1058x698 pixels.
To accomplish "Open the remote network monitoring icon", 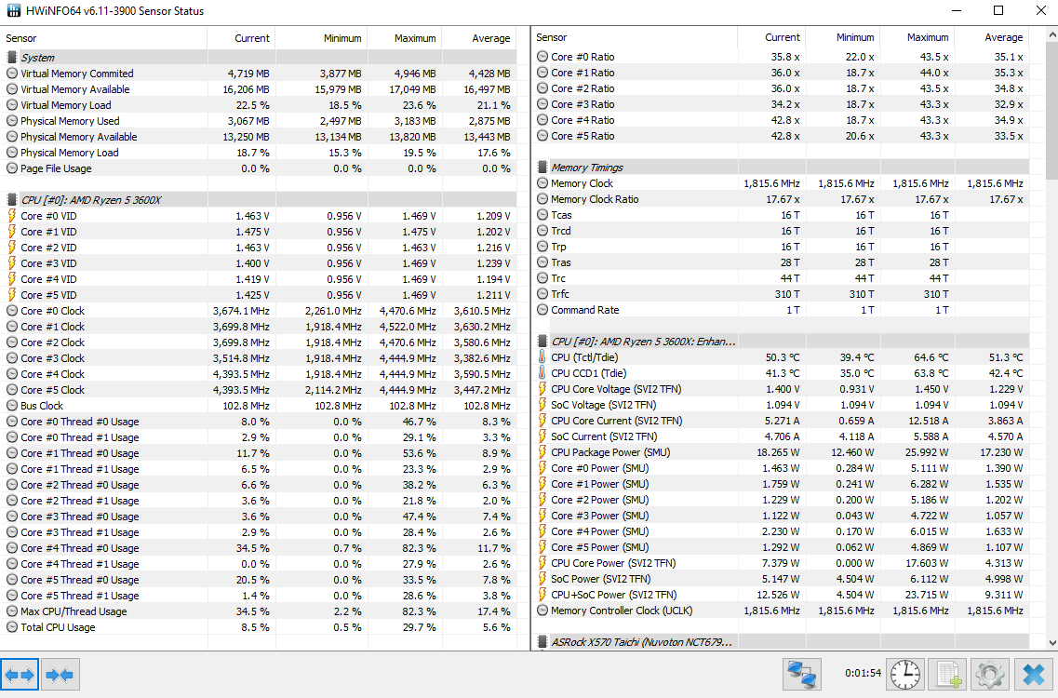I will pos(802,675).
